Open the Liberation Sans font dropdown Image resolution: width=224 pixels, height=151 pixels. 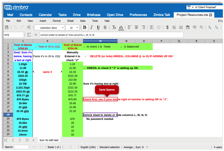[63, 28]
